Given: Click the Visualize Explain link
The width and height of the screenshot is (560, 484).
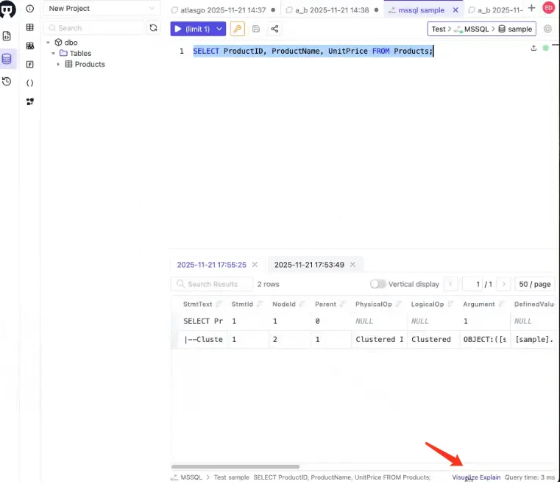Looking at the screenshot, I should [476, 477].
